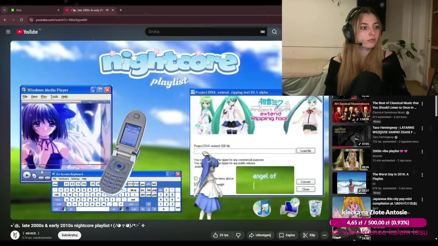
Task: Mute the YouTube tab via speaker icon
Action: tap(107, 10)
